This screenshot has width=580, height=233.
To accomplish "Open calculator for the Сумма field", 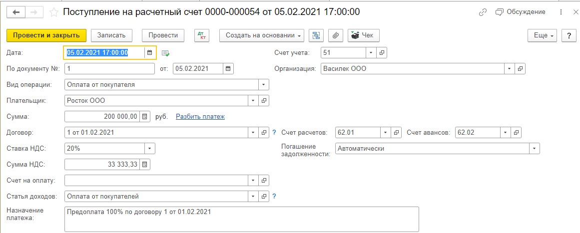I will point(145,117).
